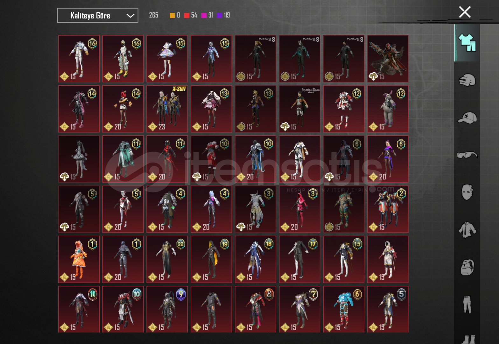This screenshot has width=499, height=344.
Task: Select the outfit sets category icon
Action: [467, 42]
